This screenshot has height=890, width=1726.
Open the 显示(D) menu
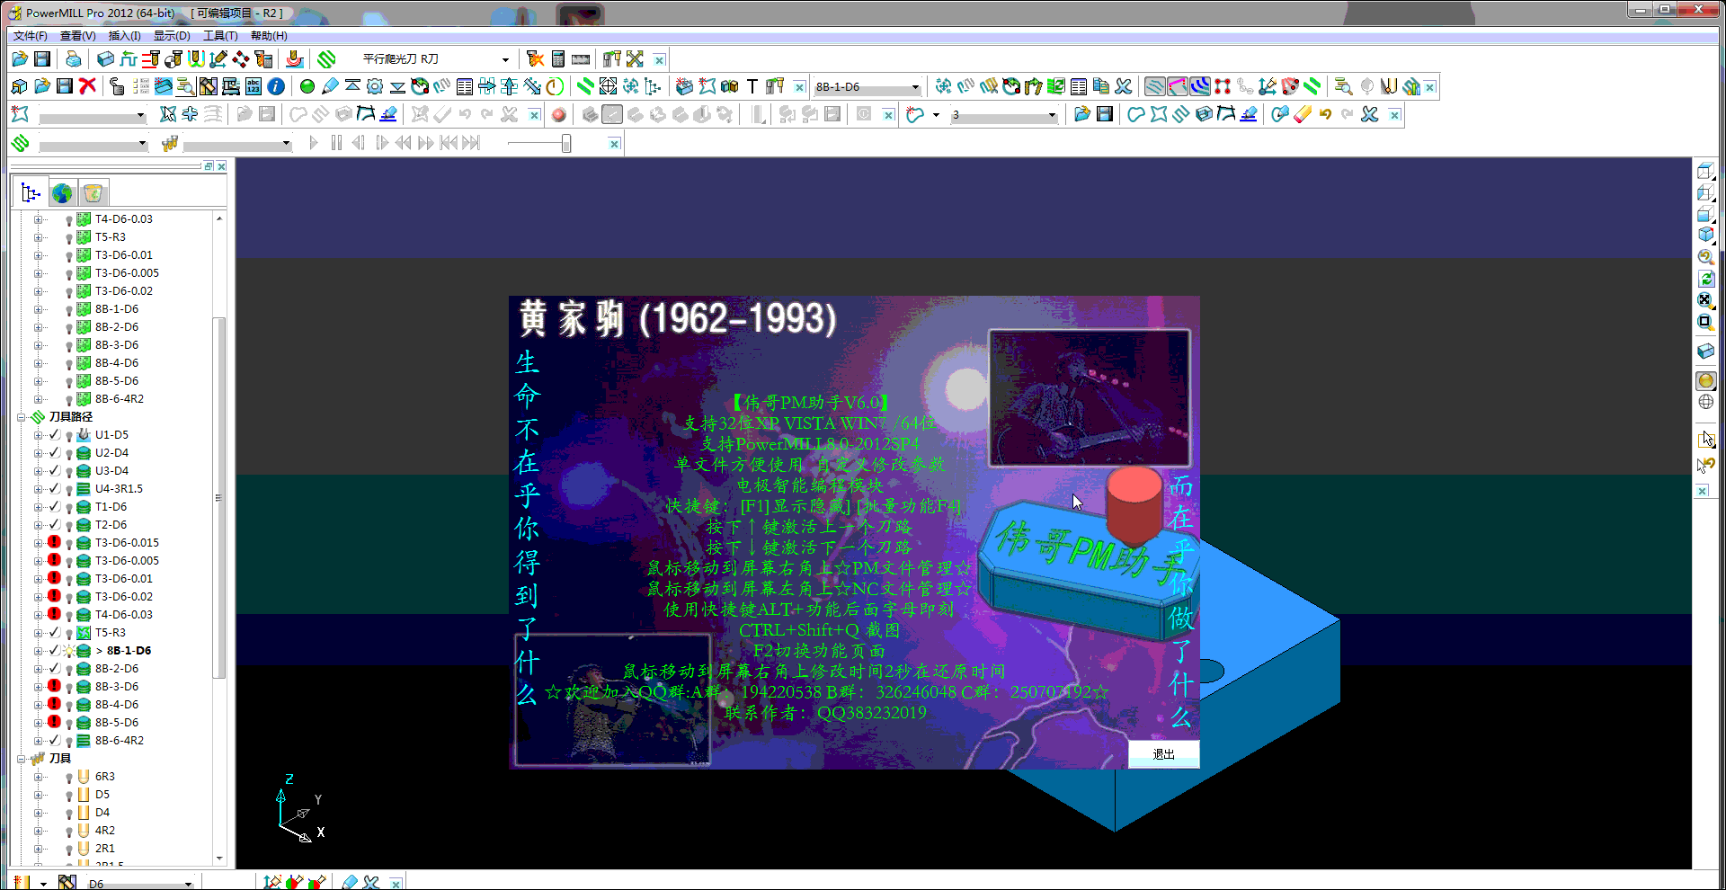(172, 36)
